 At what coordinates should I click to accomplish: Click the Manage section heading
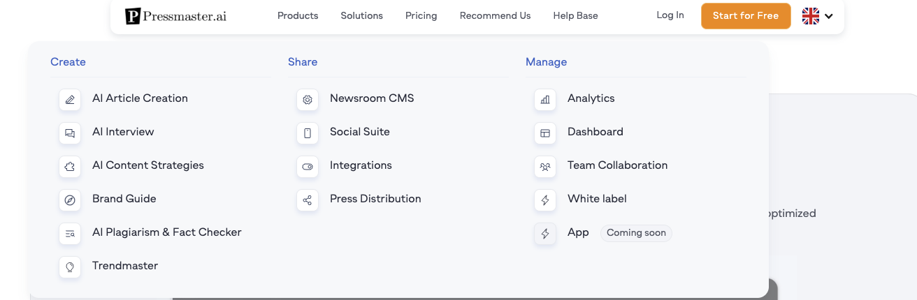pos(546,62)
